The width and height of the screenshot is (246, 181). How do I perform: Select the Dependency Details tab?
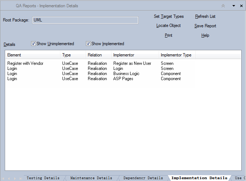coord(143,178)
